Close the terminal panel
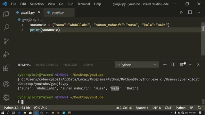 pos(198,65)
